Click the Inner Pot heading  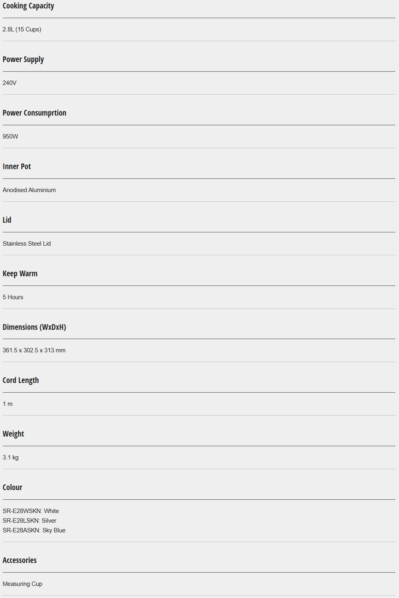[17, 167]
